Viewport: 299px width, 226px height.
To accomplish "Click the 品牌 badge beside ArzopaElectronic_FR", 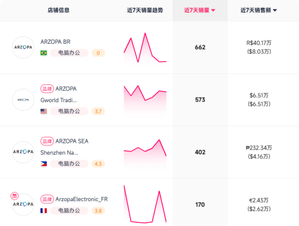I will 47,200.
